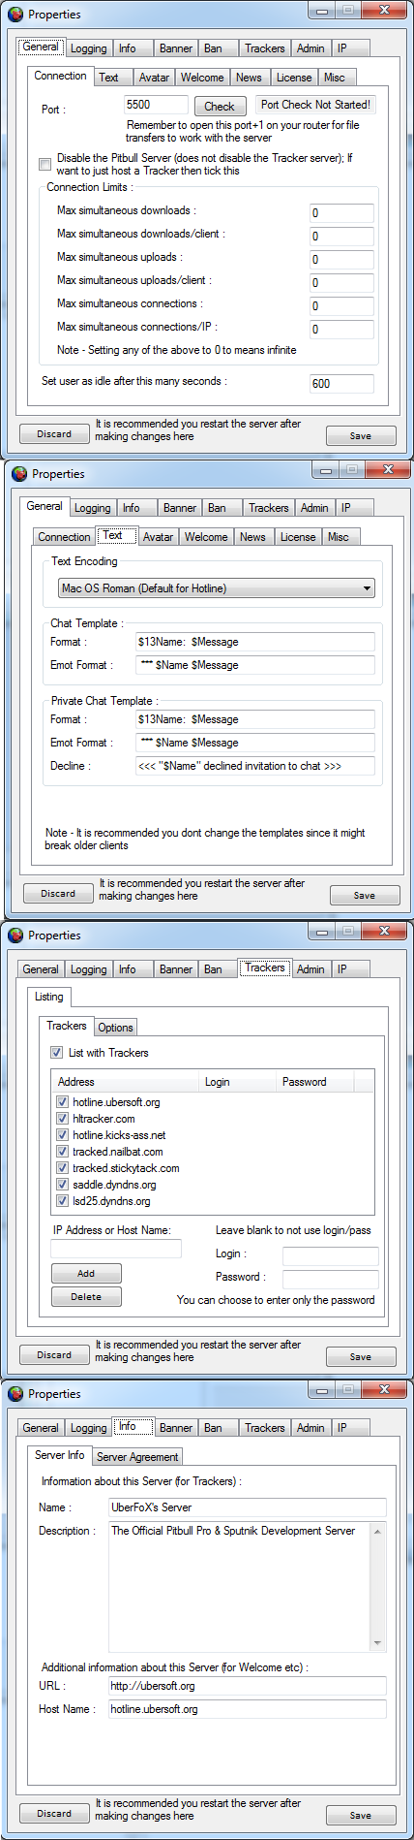The image size is (414, 1840).
Task: Enable the Disable the Pitbull Server checkbox
Action: pyautogui.click(x=44, y=164)
